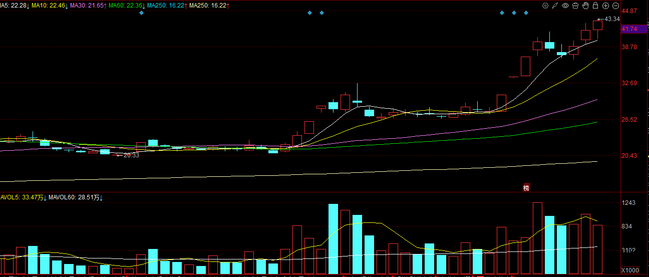649x277 pixels.
Task: Click the X1000 volume unit label
Action: coord(630,270)
